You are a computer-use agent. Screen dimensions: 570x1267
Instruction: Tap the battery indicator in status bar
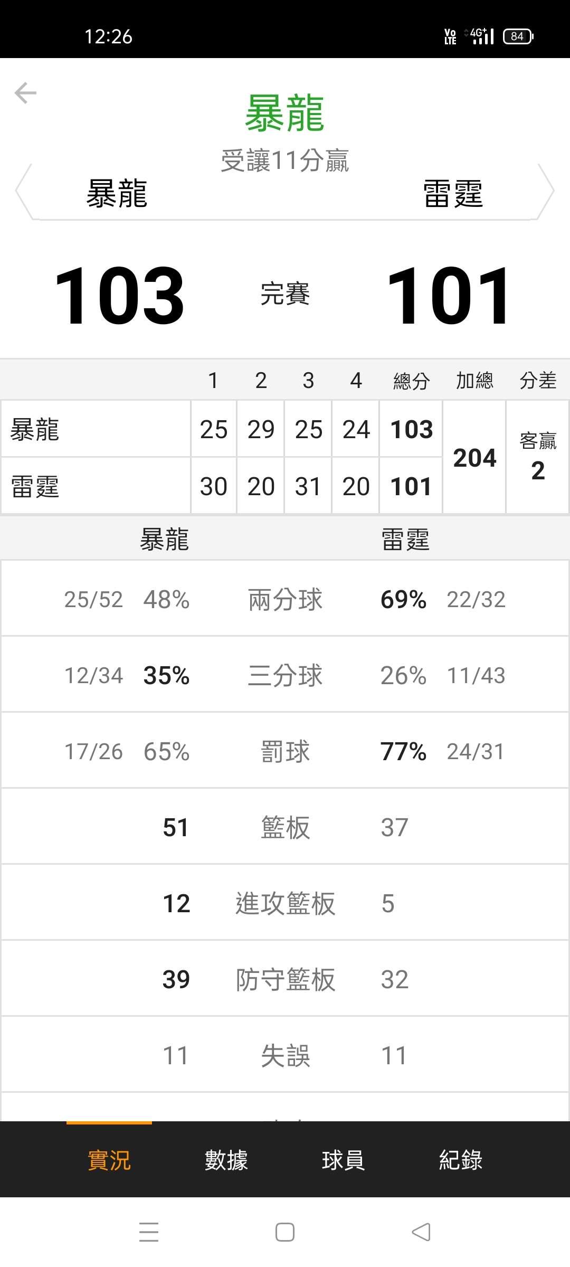tap(518, 36)
